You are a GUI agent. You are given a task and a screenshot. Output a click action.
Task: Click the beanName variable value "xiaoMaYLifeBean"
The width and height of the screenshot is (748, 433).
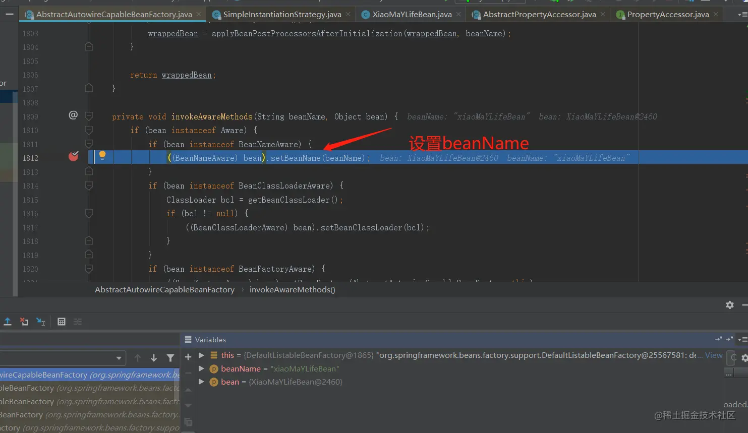(x=305, y=368)
